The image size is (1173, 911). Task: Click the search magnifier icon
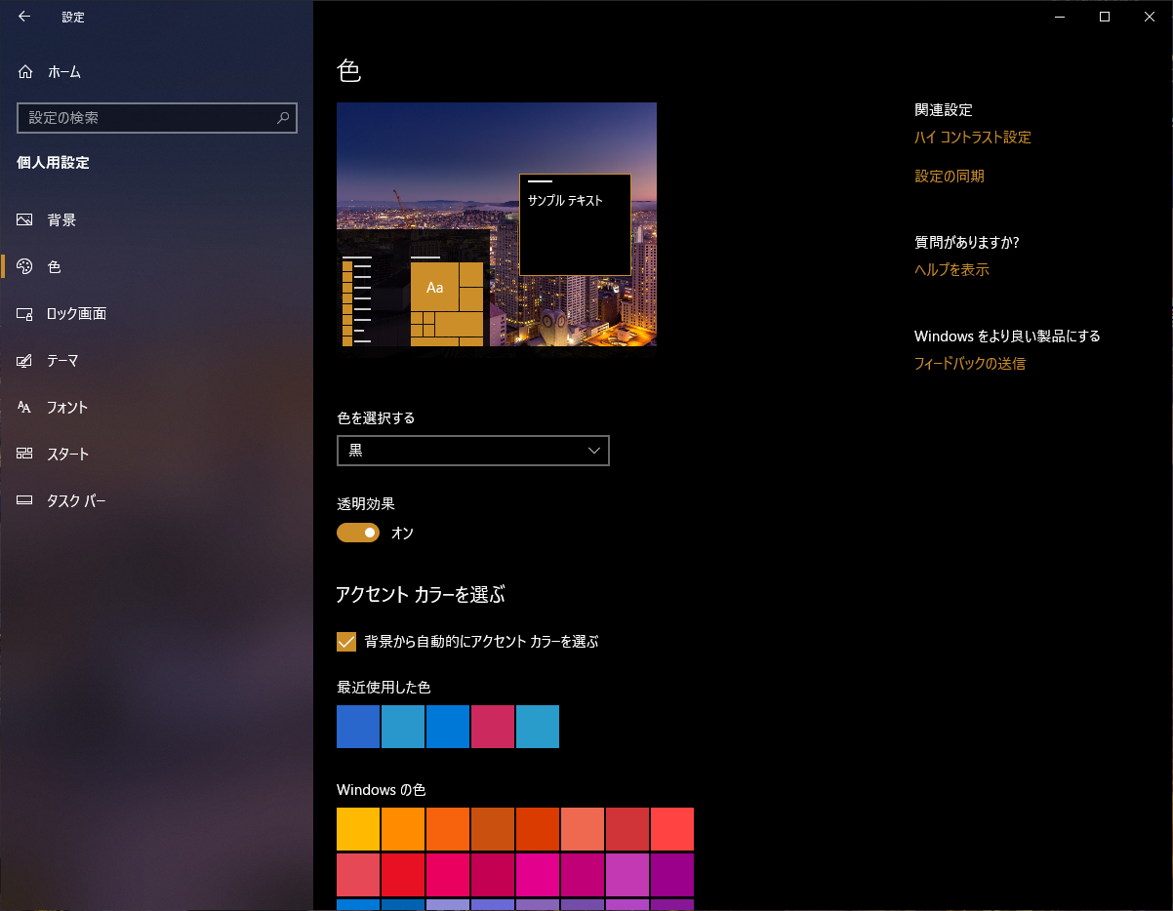283,118
